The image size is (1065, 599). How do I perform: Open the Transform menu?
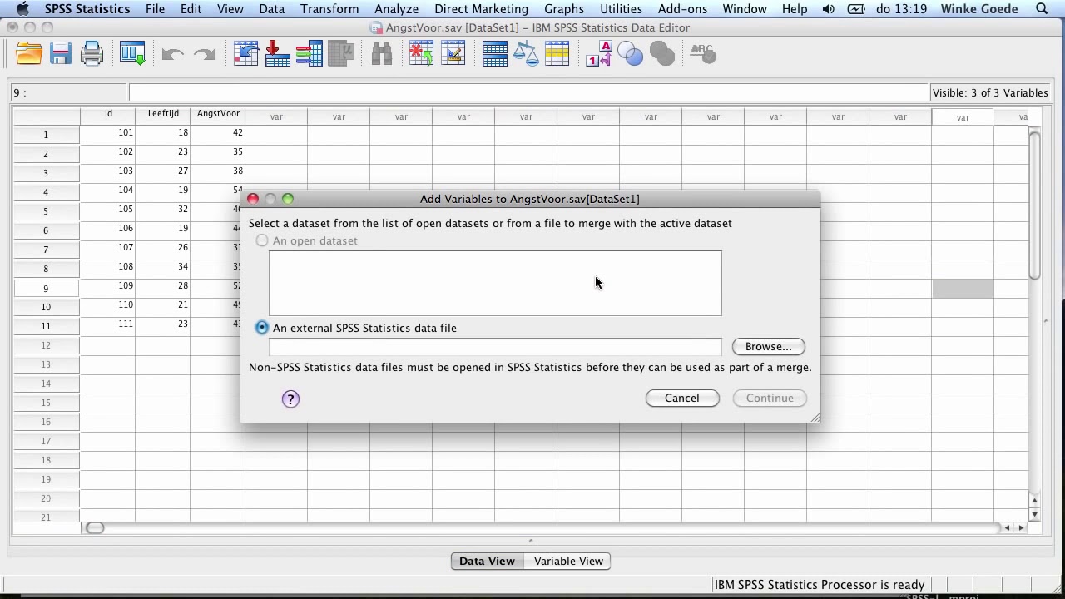(329, 9)
